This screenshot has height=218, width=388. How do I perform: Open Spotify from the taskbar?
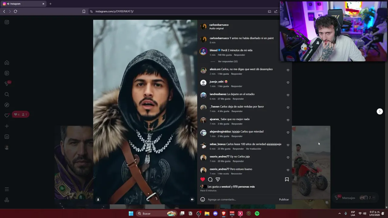257,213
